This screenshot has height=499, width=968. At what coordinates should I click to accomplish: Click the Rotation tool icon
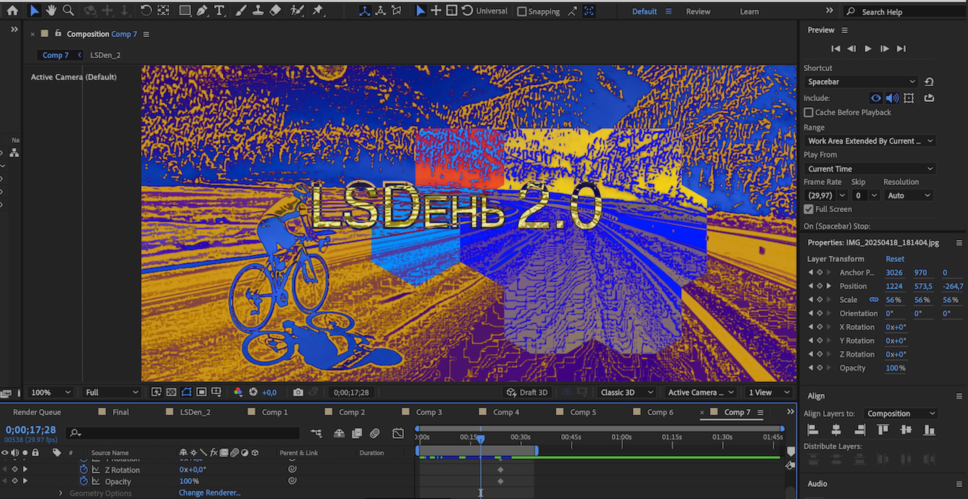[x=146, y=11]
